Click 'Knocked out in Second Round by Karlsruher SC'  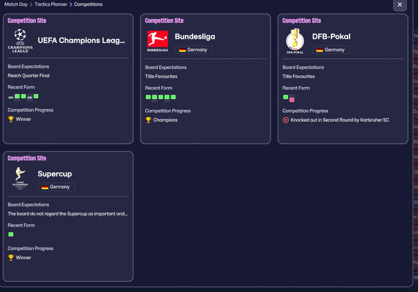(340, 120)
